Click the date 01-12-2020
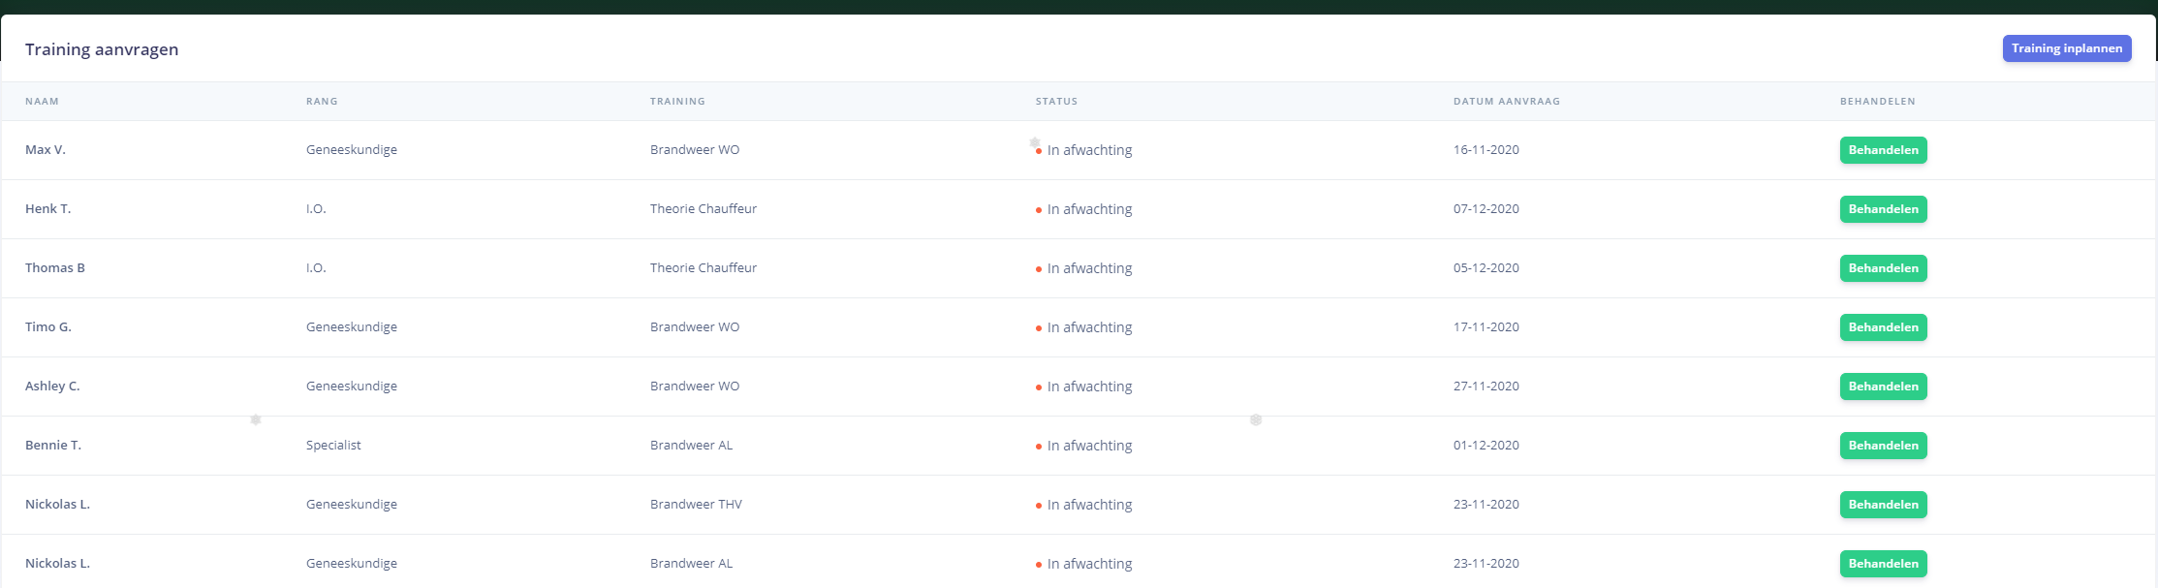Image resolution: width=2158 pixels, height=588 pixels. [x=1486, y=446]
